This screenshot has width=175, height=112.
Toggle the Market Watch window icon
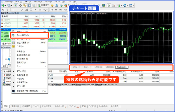16,5
